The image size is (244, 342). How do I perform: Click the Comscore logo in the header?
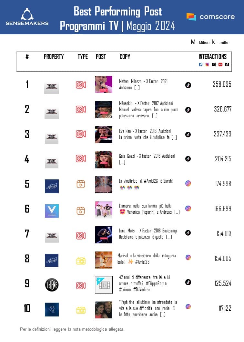pos(210,17)
